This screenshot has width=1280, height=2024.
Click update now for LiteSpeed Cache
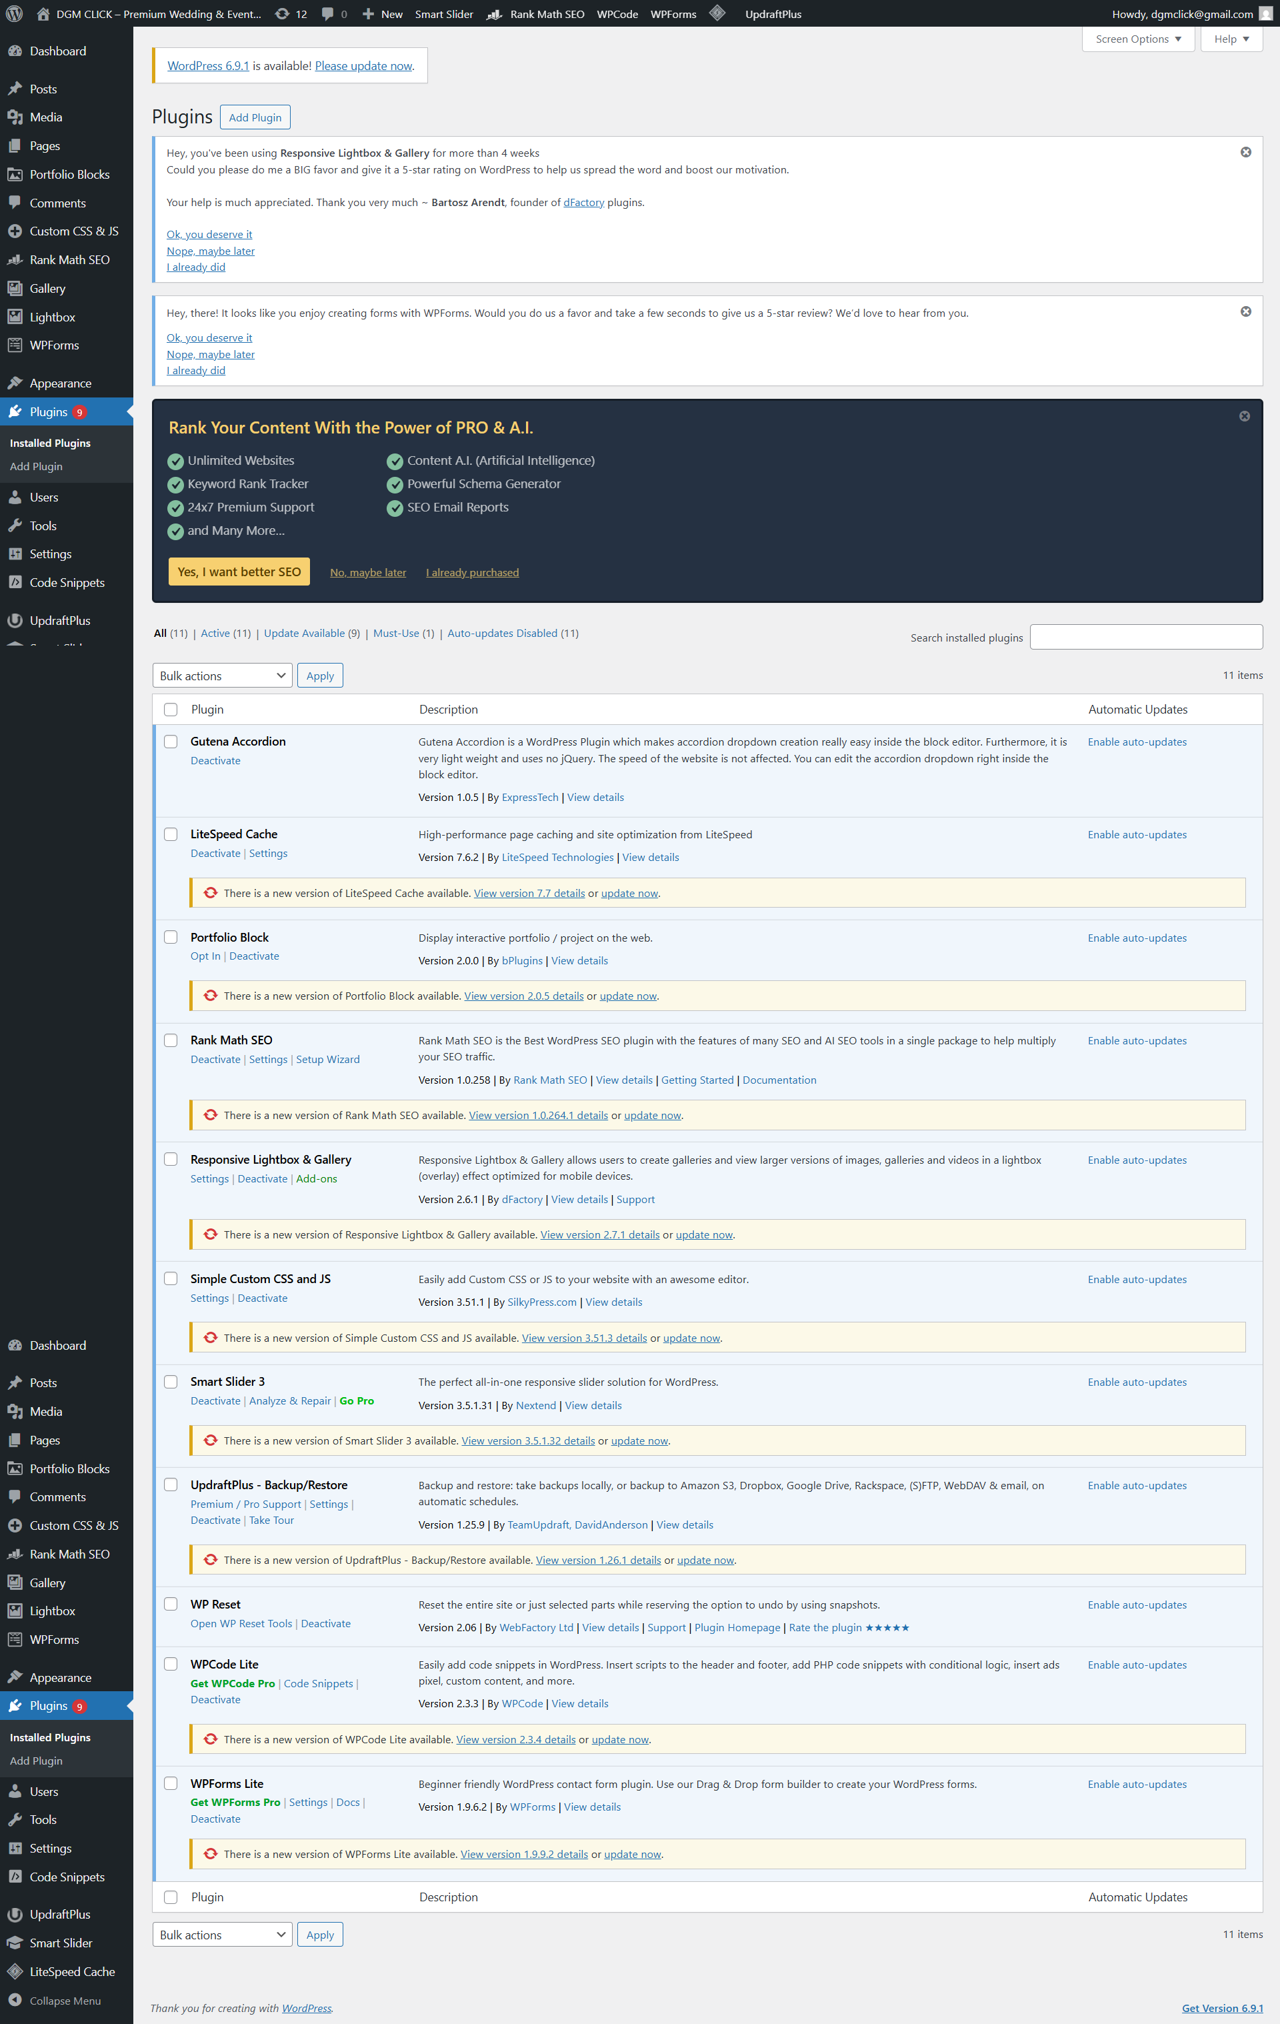629,894
